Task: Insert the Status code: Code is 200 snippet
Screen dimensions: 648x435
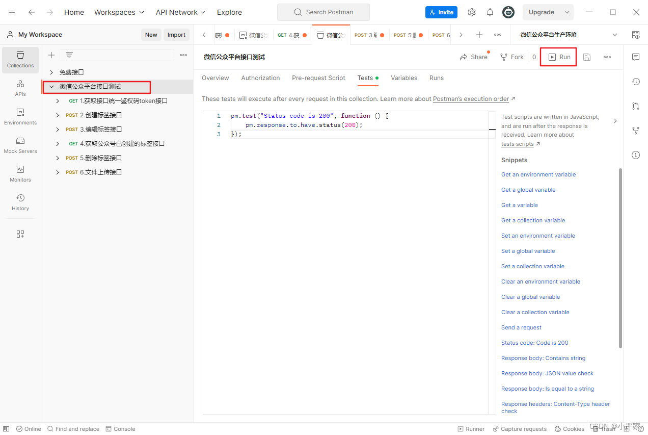Action: (x=534, y=342)
